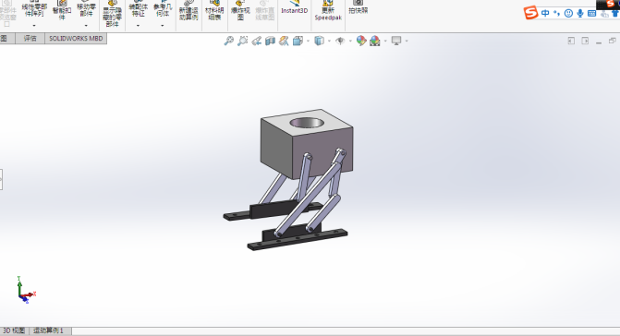Image resolution: width=620 pixels, height=336 pixels.
Task: Open the Display Style dropdown arrow
Action: point(329,41)
